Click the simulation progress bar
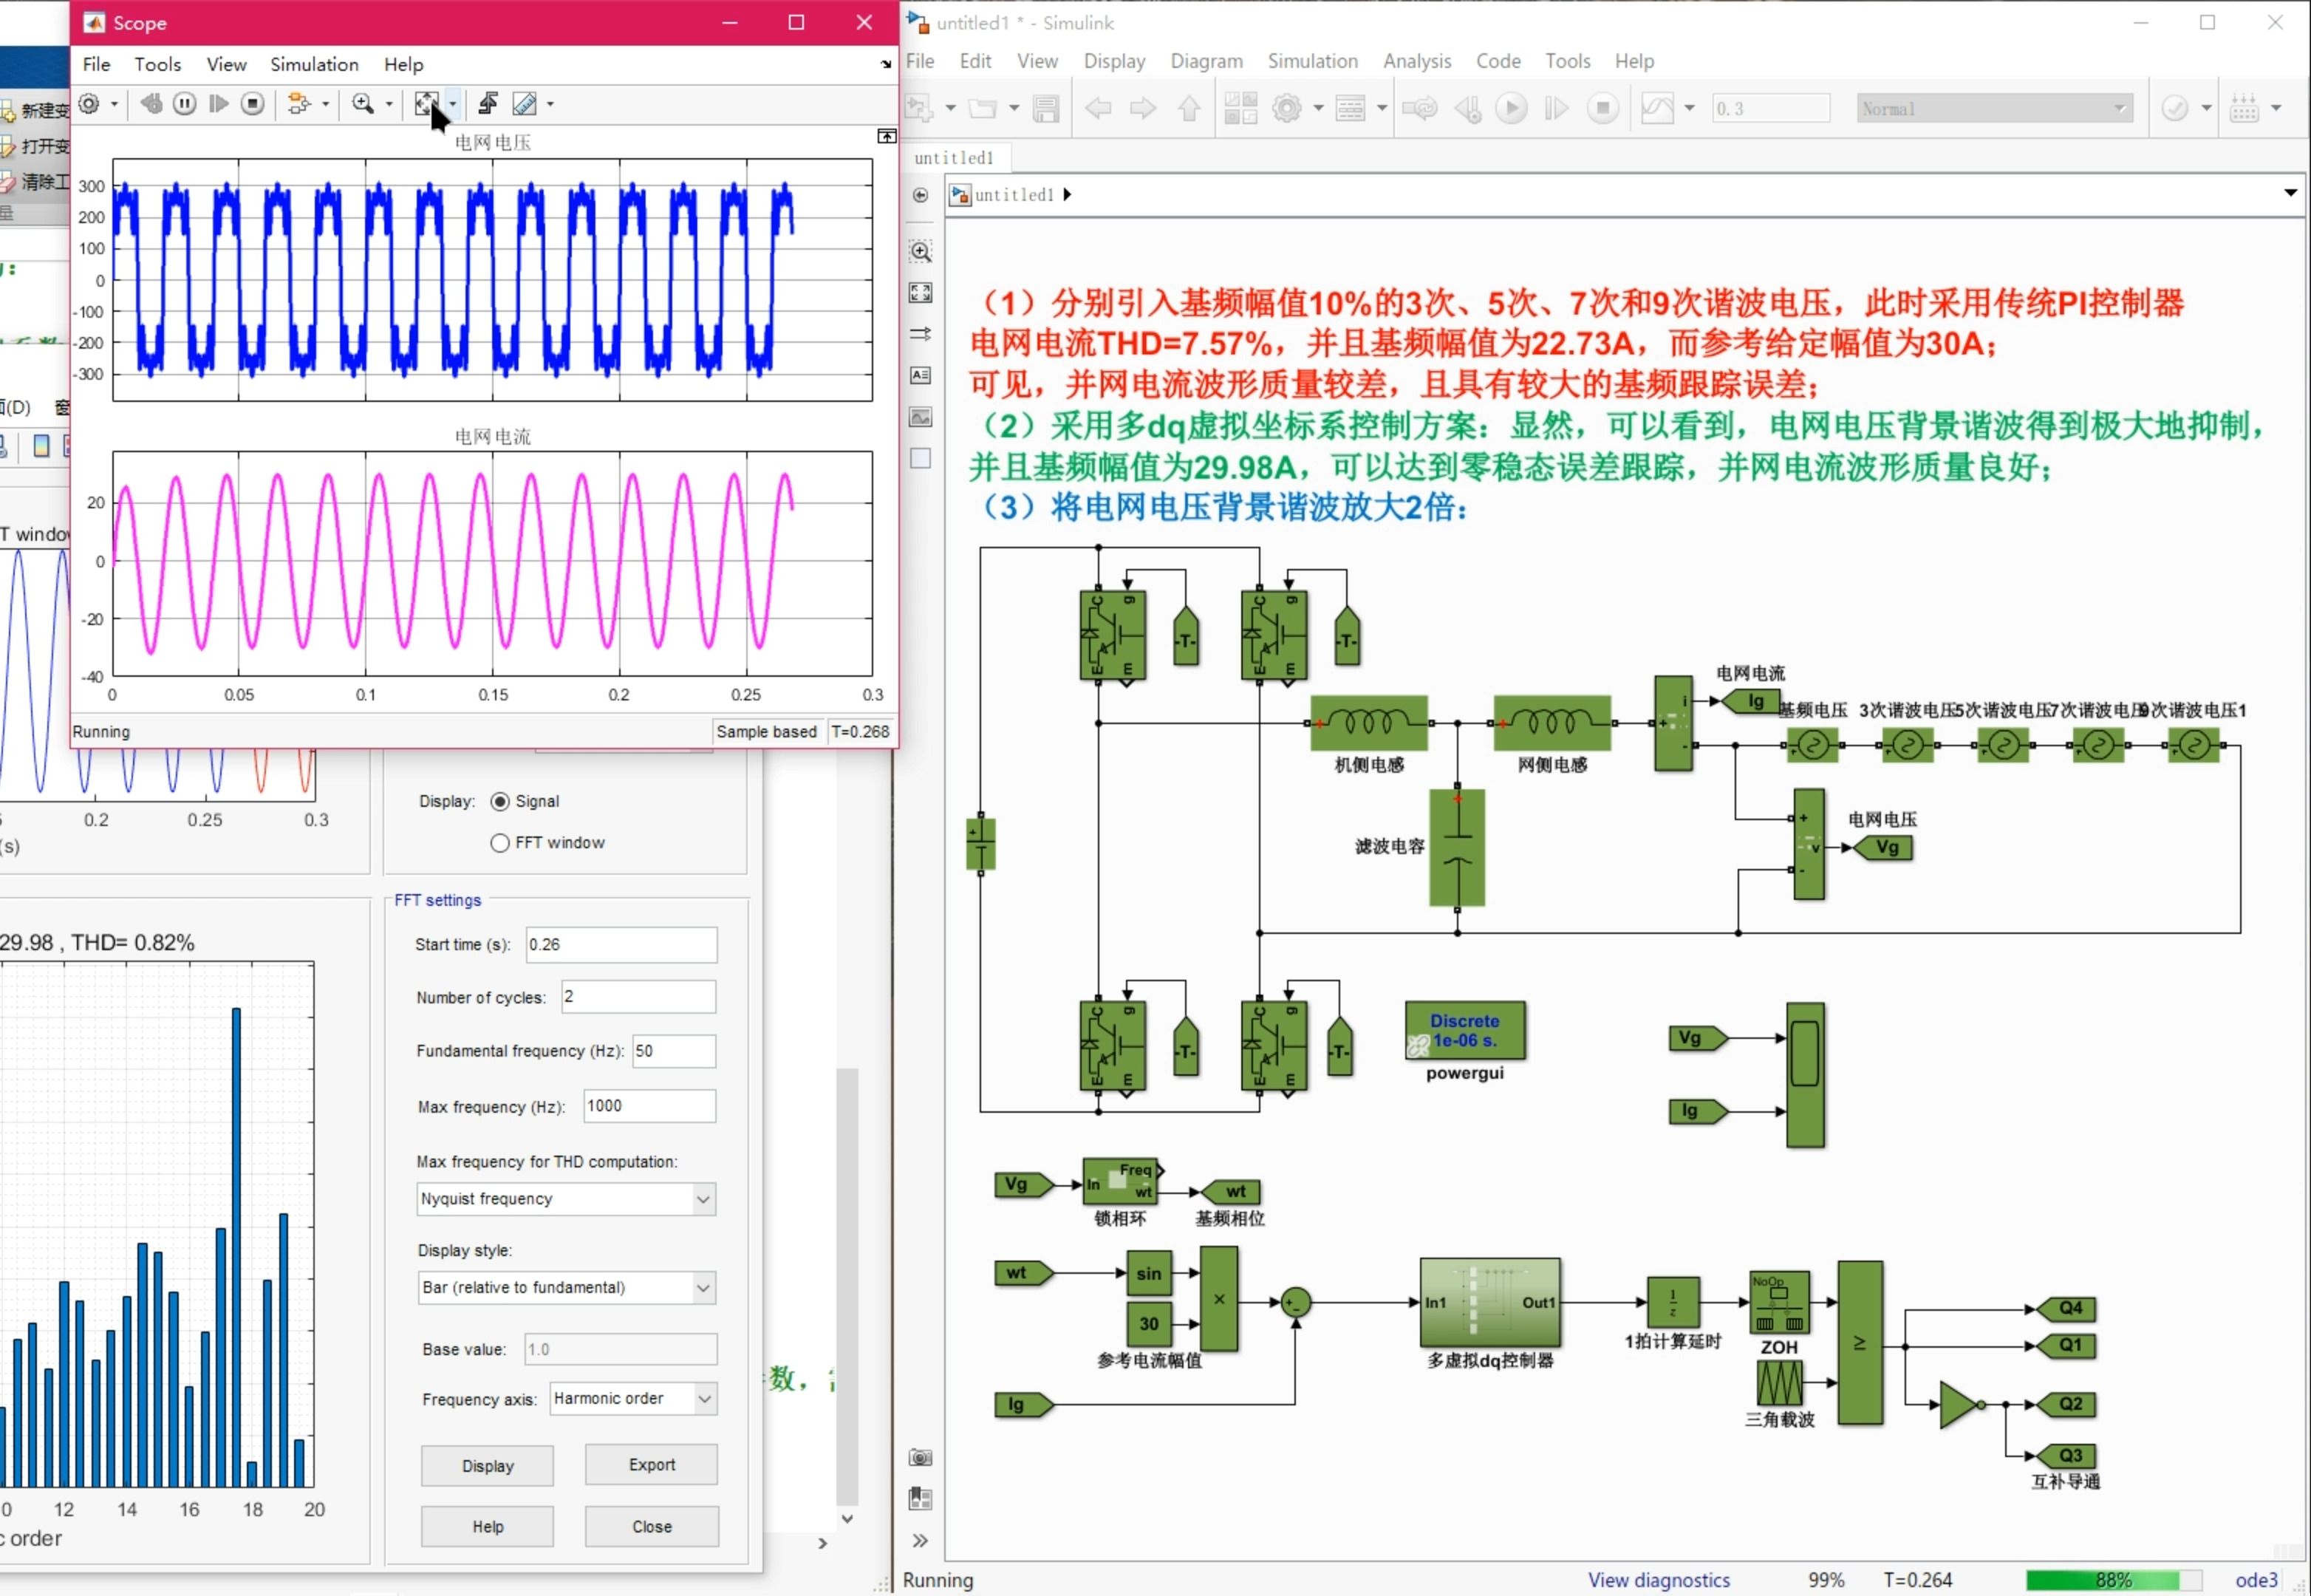The height and width of the screenshot is (1596, 2311). pos(2112,1580)
